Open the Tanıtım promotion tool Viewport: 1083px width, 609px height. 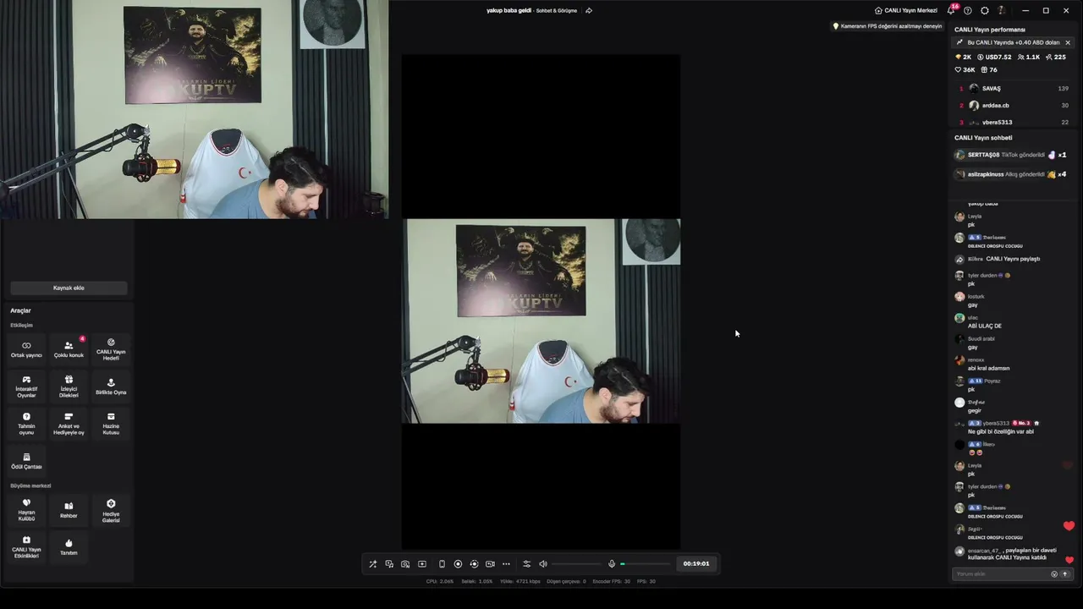click(69, 547)
